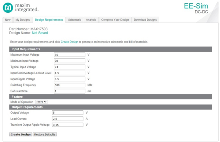
Task: Select the Soft-start time field
Action: [70, 91]
